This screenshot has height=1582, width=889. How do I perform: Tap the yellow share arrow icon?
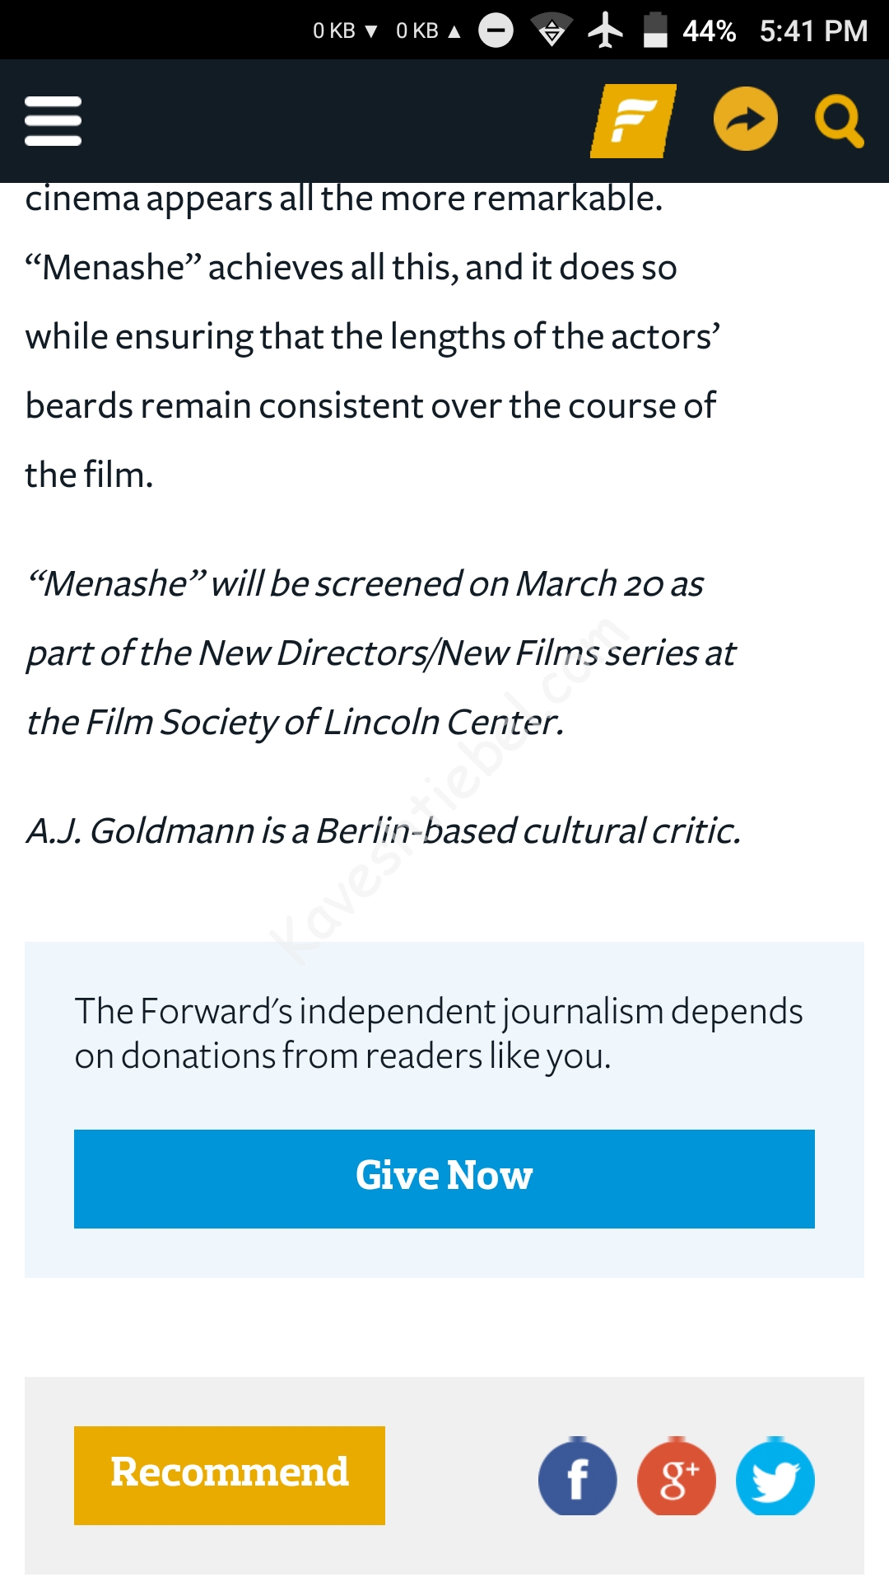745,120
